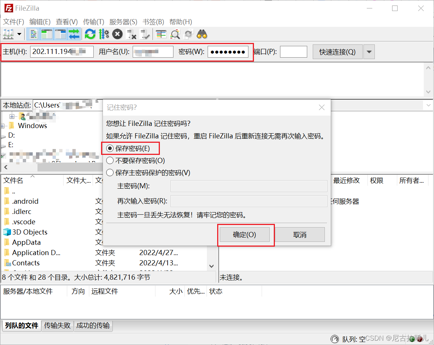Toggle the transfer queue display icon
434x345 pixels.
click(74, 34)
